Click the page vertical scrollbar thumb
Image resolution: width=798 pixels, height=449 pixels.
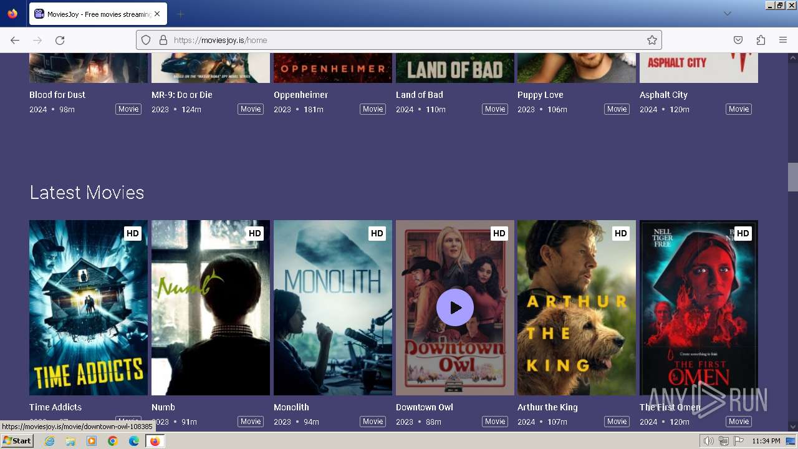pos(792,177)
